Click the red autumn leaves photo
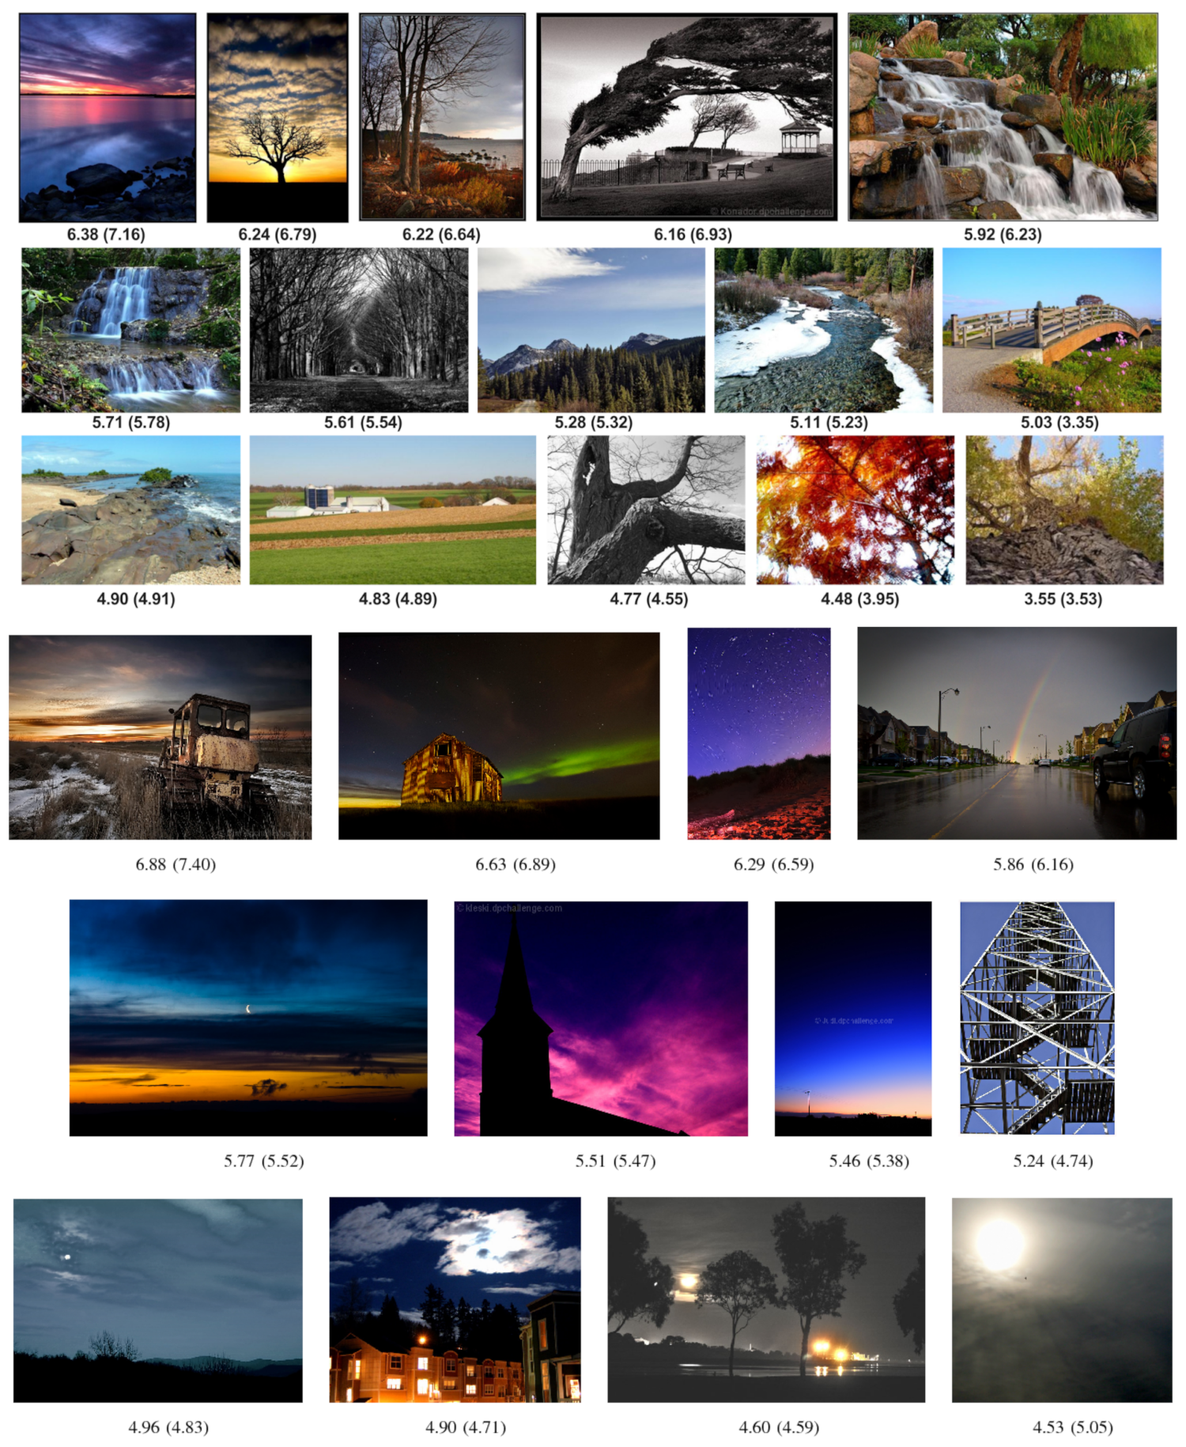 click(856, 510)
